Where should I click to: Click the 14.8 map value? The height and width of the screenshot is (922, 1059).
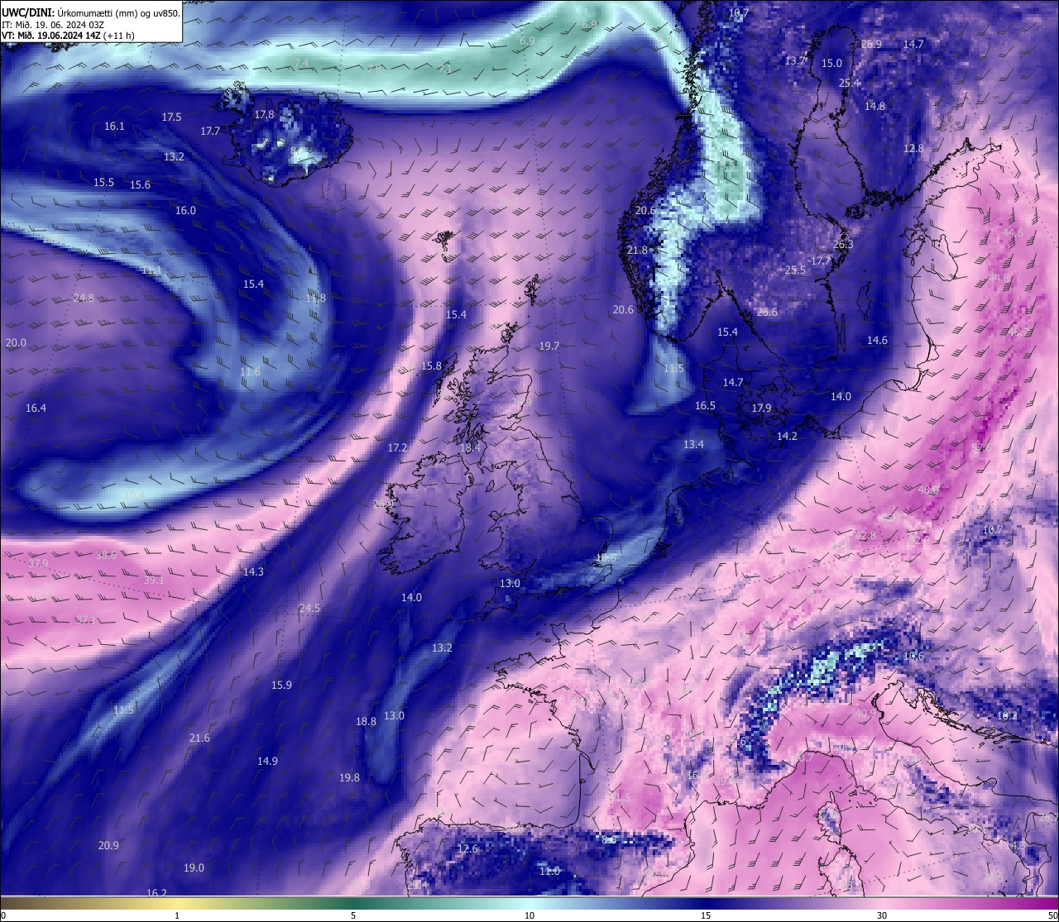coord(875,107)
